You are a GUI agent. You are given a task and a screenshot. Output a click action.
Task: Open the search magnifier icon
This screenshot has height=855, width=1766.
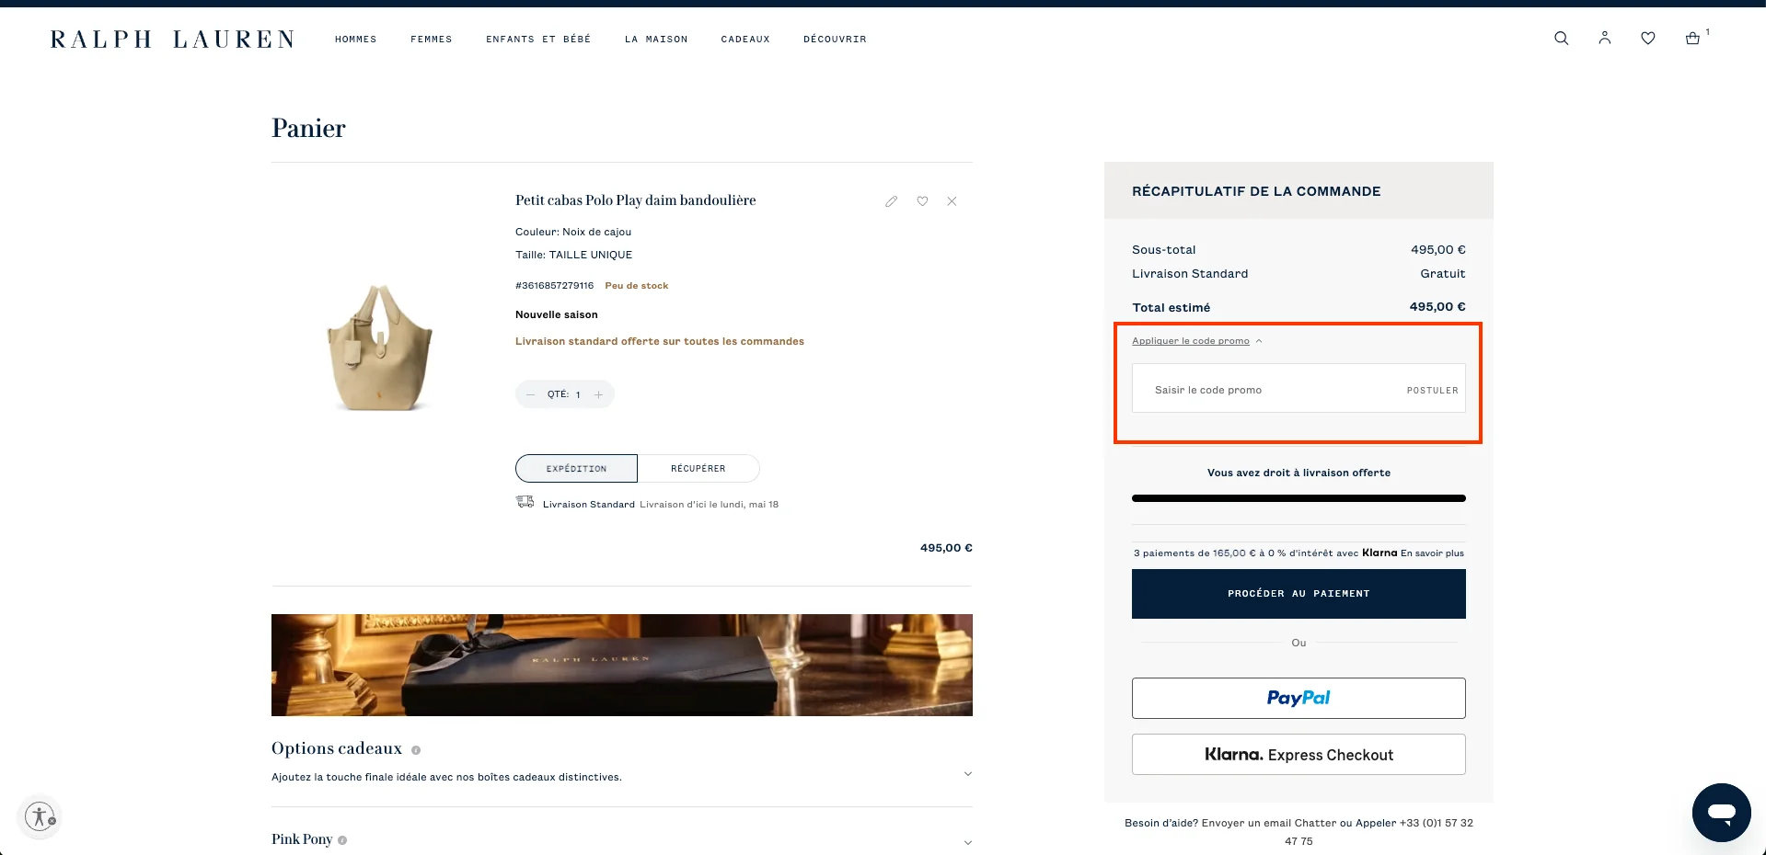point(1561,39)
